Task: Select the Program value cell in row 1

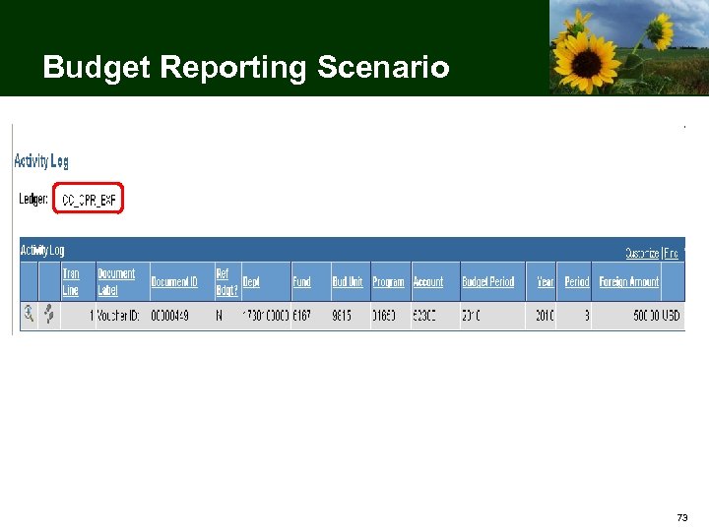Action: pyautogui.click(x=384, y=316)
